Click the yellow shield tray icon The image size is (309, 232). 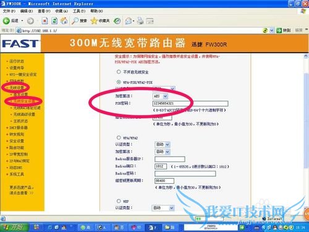point(291,228)
